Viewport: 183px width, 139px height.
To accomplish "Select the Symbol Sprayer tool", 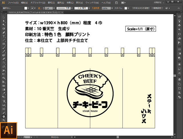I will pyautogui.click(x=4, y=101).
